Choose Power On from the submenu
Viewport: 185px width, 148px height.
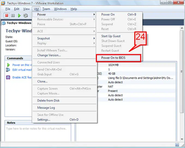coord(119,14)
